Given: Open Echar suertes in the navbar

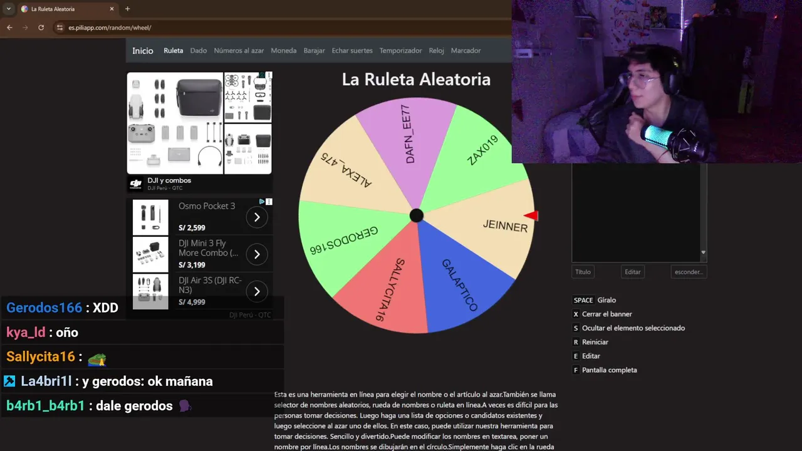Looking at the screenshot, I should point(352,51).
